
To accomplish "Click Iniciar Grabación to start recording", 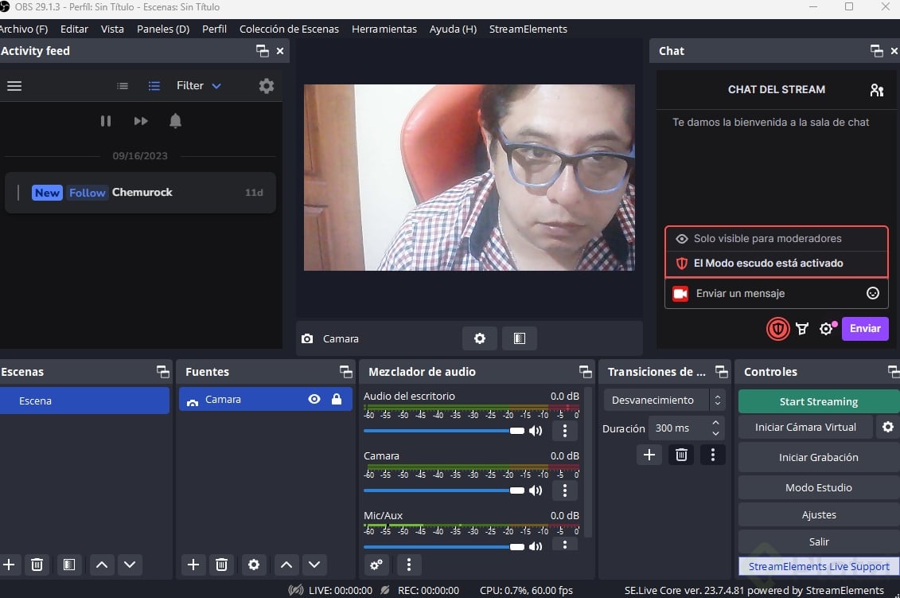I will [x=818, y=458].
